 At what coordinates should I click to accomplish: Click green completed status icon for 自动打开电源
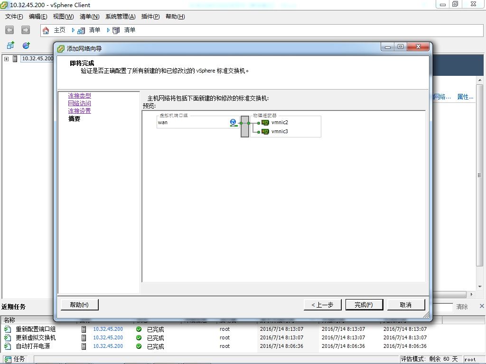139,346
